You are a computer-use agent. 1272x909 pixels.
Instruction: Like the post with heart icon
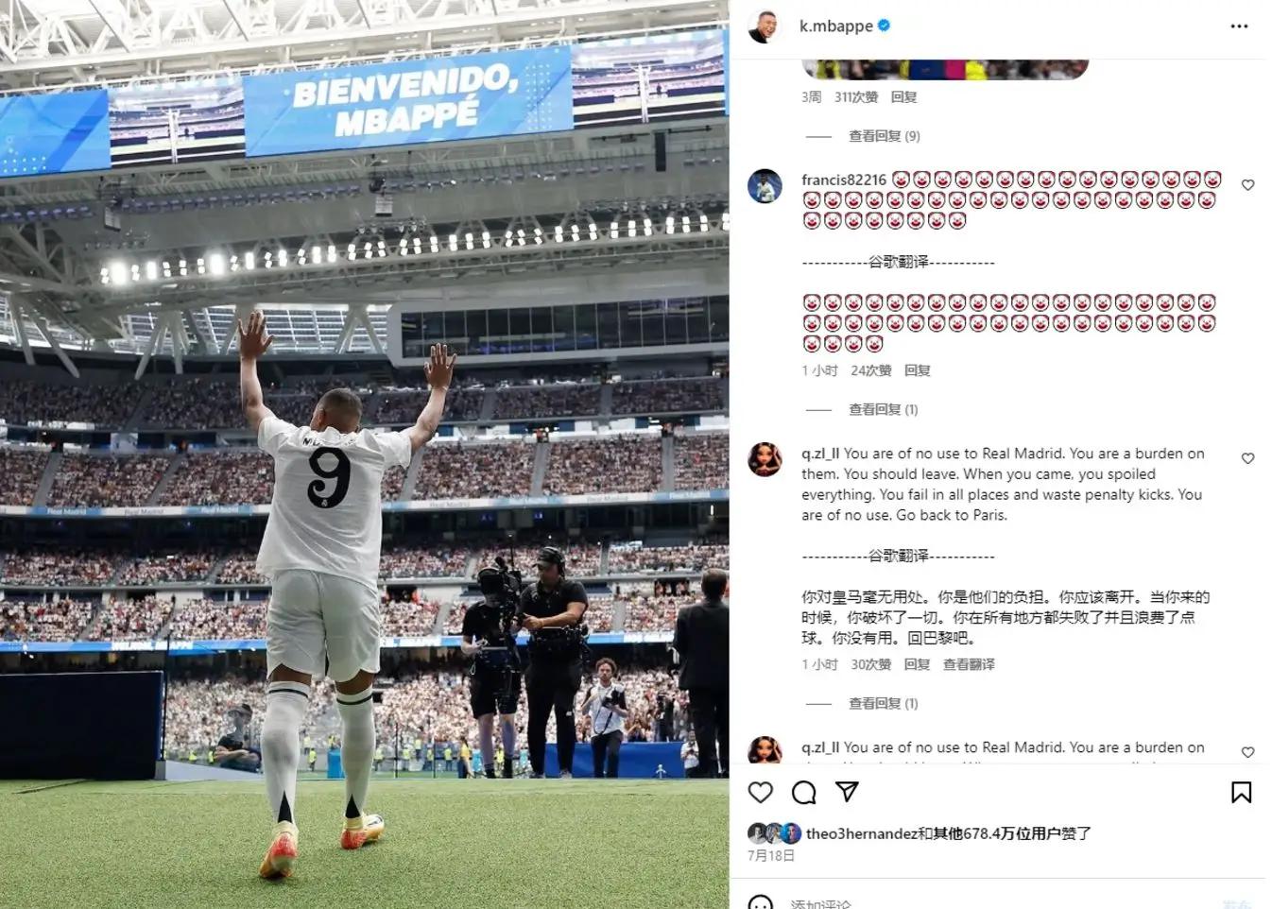tap(761, 792)
